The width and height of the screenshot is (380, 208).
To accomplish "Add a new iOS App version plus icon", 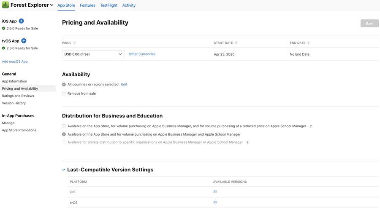I will coord(22,21).
